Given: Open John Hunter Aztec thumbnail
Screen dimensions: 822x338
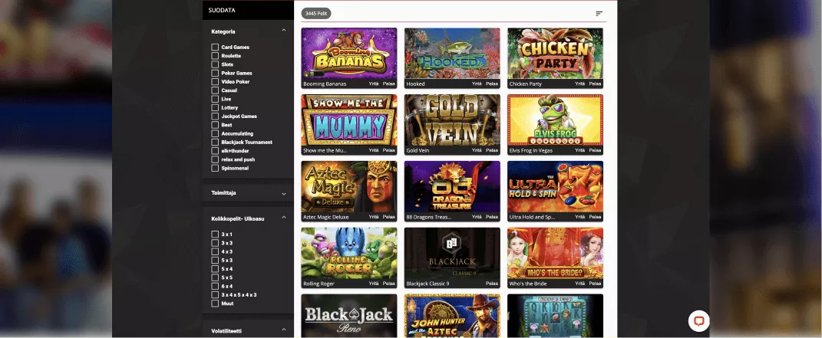Looking at the screenshot, I should (452, 316).
